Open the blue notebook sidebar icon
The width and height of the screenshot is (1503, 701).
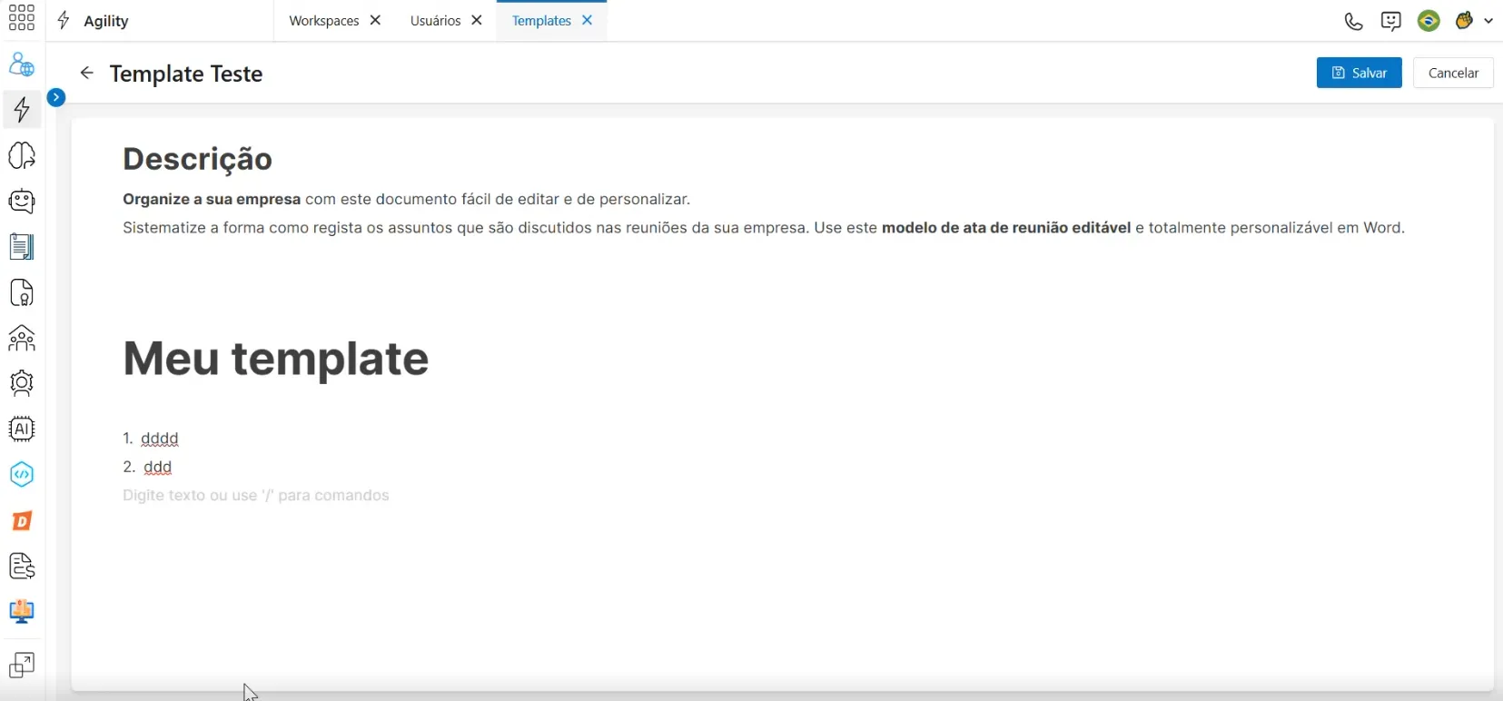(x=22, y=246)
